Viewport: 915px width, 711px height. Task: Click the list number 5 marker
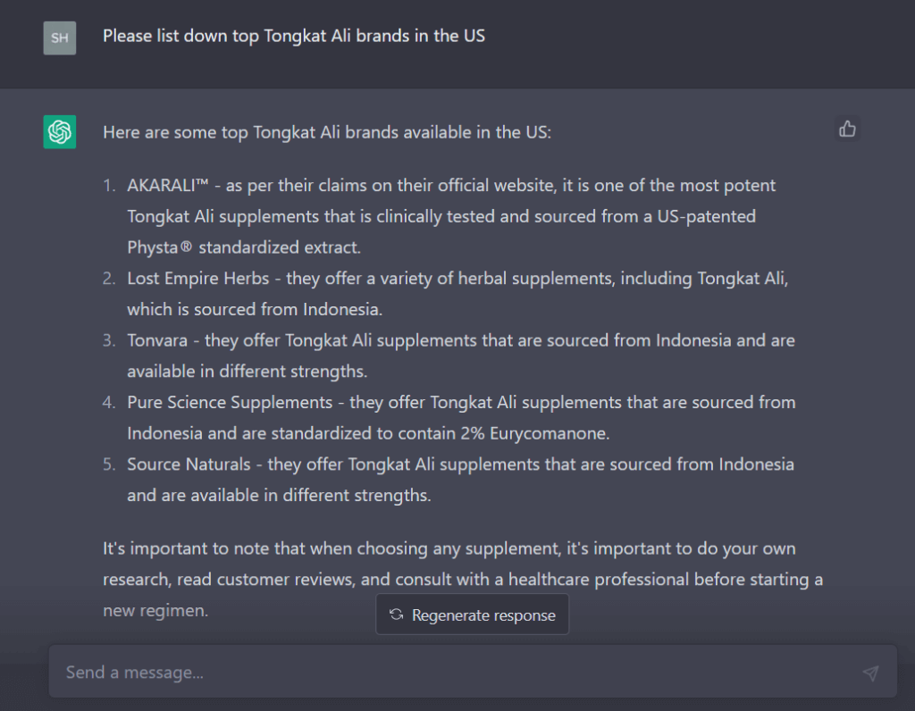[109, 464]
